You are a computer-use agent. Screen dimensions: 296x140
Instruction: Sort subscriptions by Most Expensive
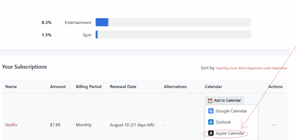[x=250, y=68]
